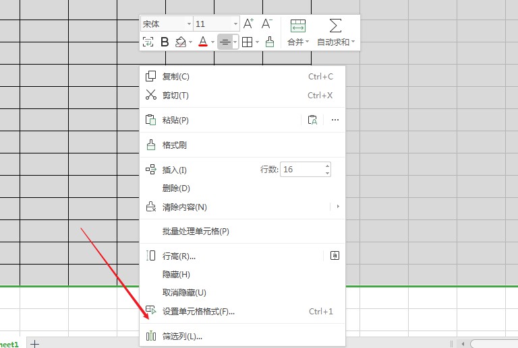Image resolution: width=518 pixels, height=348 pixels.
Task: Choose 取消隐藏(U) from context menu
Action: click(x=243, y=293)
